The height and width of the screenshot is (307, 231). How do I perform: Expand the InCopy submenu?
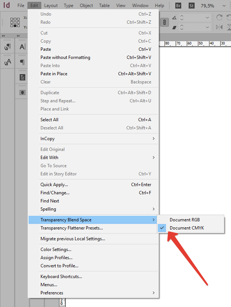(93, 139)
